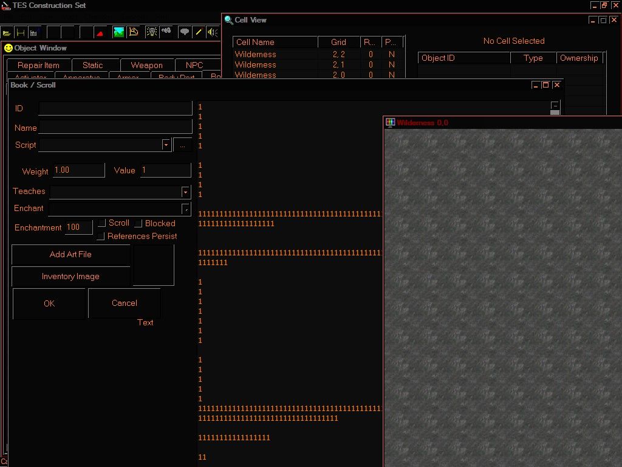Click the TES Construction Set app icon
This screenshot has height=467, width=622.
[x=5, y=5]
